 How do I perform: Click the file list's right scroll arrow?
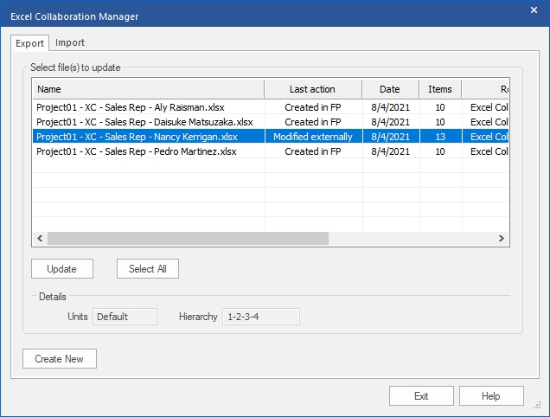502,238
